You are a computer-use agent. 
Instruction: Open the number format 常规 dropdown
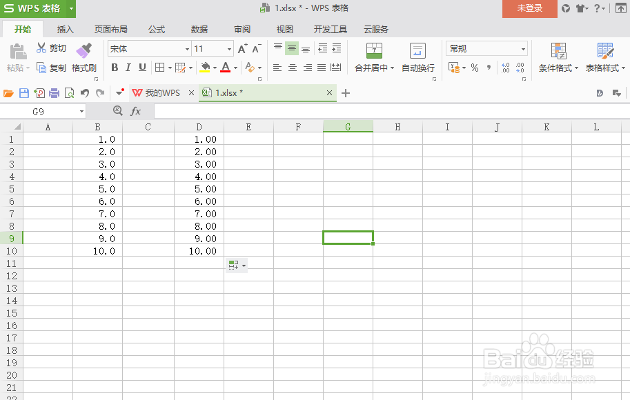[523, 49]
